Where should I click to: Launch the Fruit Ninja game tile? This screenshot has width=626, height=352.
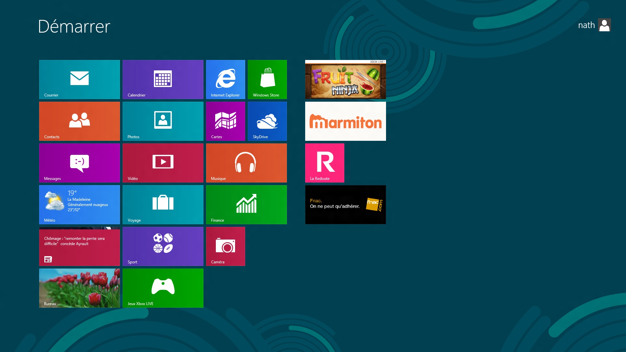coord(346,80)
